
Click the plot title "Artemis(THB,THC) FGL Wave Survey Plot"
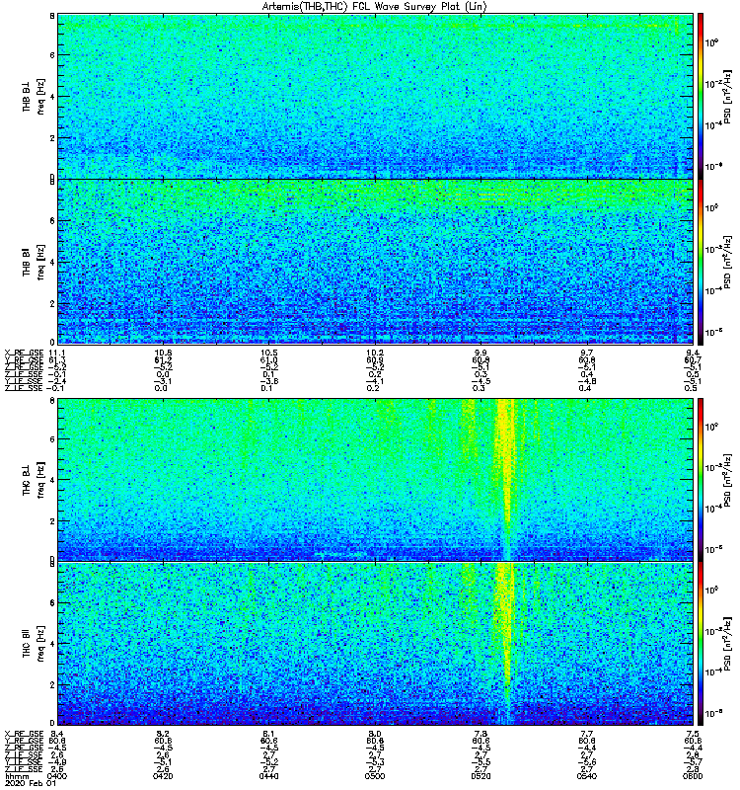click(375, 6)
